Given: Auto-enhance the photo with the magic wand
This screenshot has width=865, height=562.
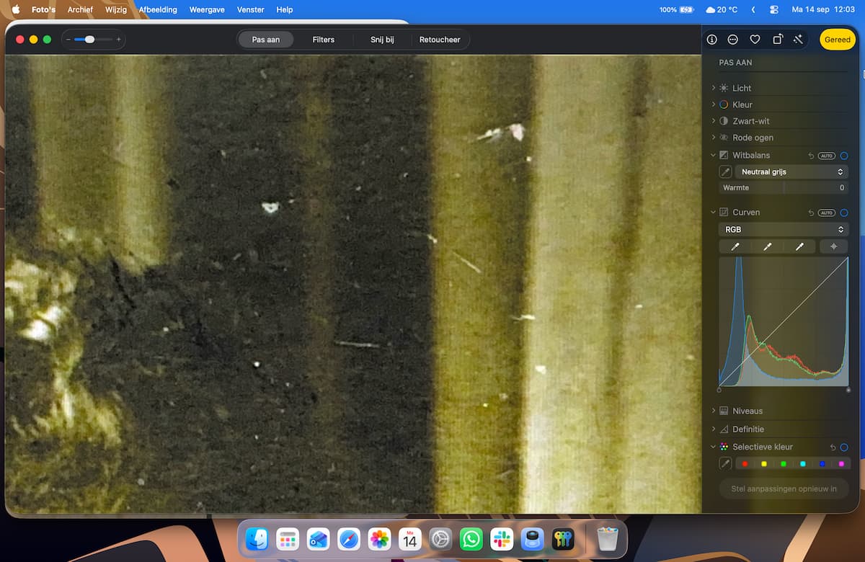Looking at the screenshot, I should coord(798,40).
